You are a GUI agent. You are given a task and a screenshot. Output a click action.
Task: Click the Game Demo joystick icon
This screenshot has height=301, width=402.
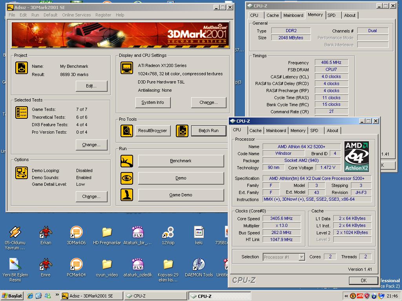127,195
